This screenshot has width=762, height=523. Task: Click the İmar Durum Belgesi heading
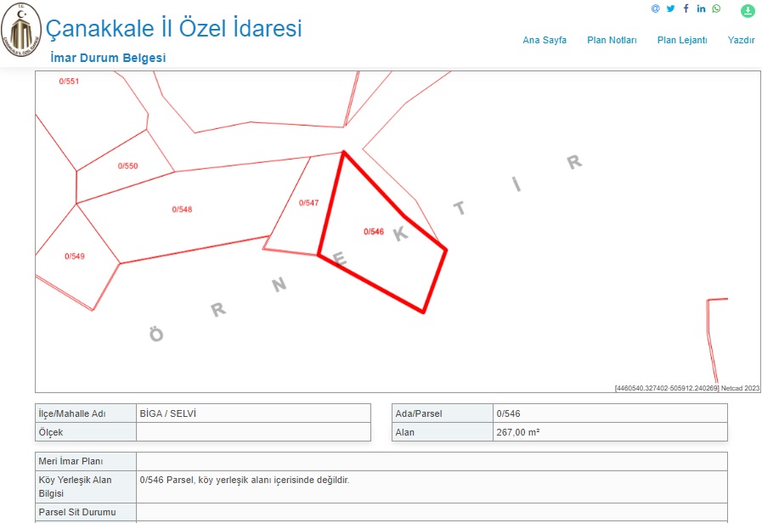click(108, 58)
